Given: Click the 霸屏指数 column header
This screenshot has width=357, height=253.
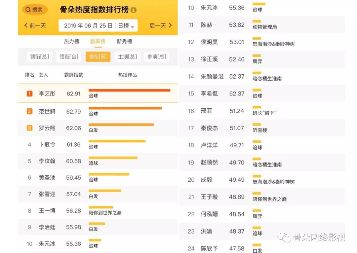Looking at the screenshot, I should point(73,75).
